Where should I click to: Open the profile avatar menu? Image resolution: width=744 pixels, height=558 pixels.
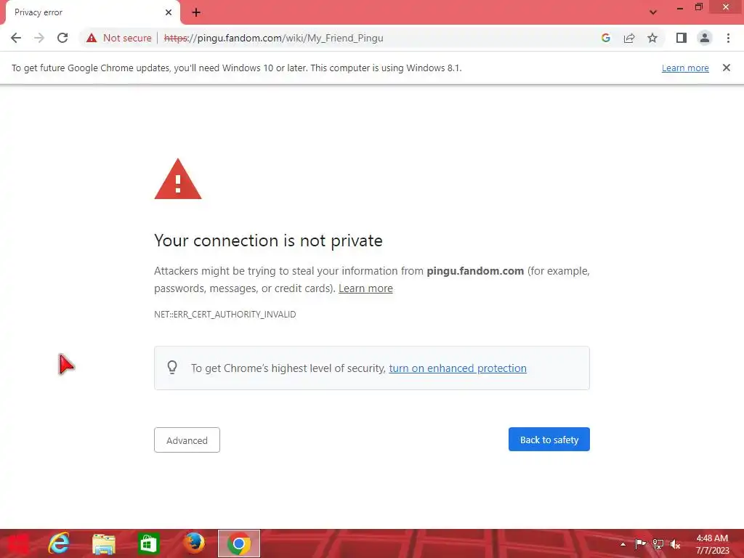pyautogui.click(x=705, y=38)
